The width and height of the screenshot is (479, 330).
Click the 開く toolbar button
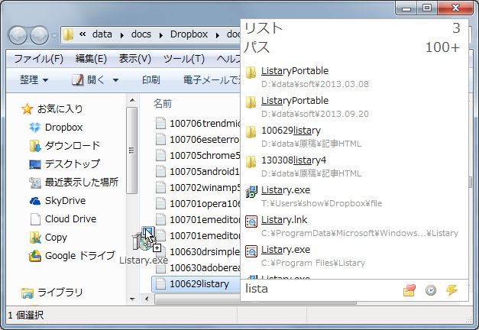[89, 80]
